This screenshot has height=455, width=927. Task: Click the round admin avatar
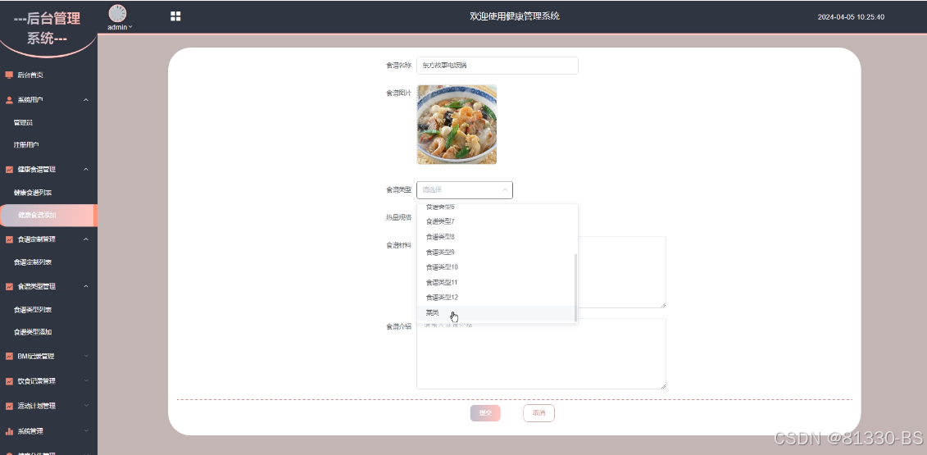point(118,14)
